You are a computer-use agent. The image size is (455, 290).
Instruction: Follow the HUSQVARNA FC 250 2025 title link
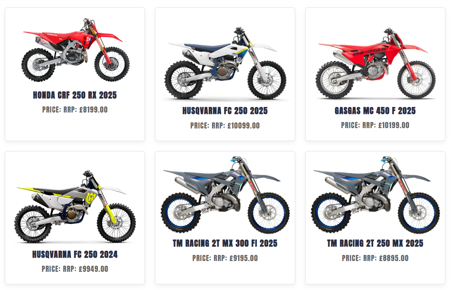coord(225,111)
